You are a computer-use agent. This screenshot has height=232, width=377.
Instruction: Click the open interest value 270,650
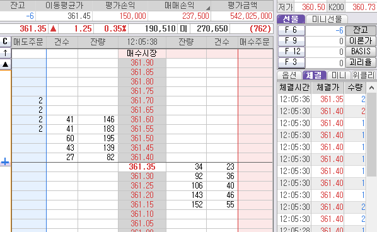(x=212, y=29)
